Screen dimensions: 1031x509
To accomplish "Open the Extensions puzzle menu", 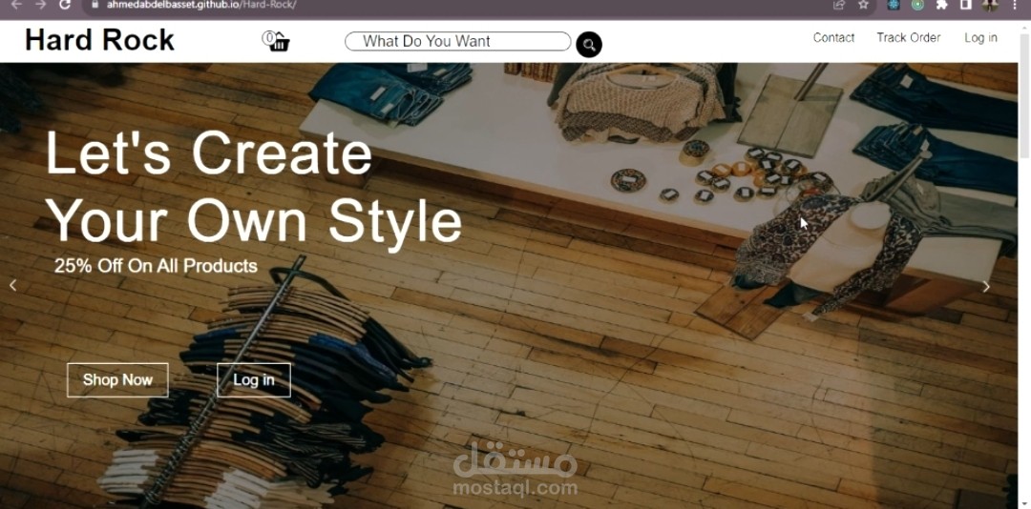I will coord(941,5).
